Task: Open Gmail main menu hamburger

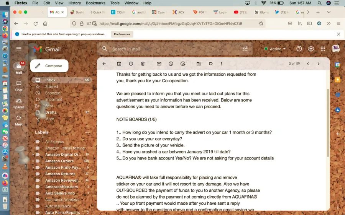Action: pyautogui.click(x=19, y=49)
